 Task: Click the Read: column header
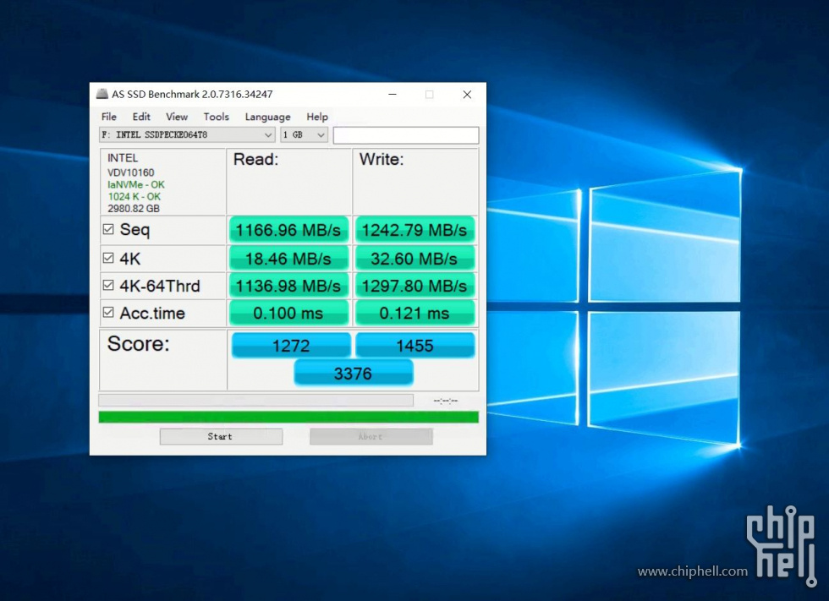pos(255,159)
